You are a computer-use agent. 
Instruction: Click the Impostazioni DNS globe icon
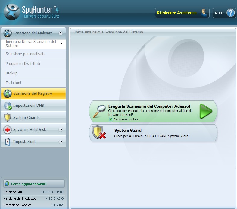[x=8, y=106]
